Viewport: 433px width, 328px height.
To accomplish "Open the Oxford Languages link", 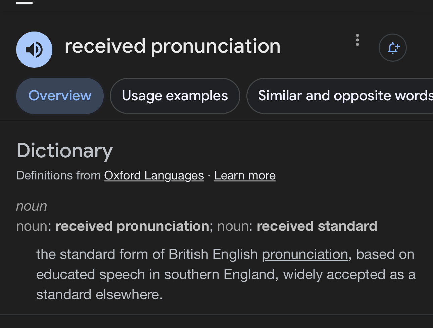I will [154, 175].
